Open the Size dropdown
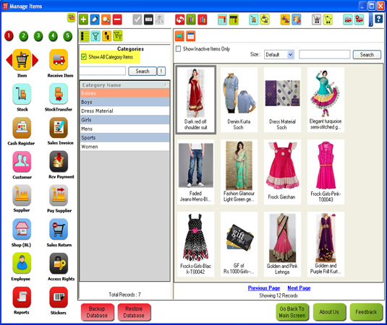This screenshot has width=387, height=325. [x=279, y=54]
